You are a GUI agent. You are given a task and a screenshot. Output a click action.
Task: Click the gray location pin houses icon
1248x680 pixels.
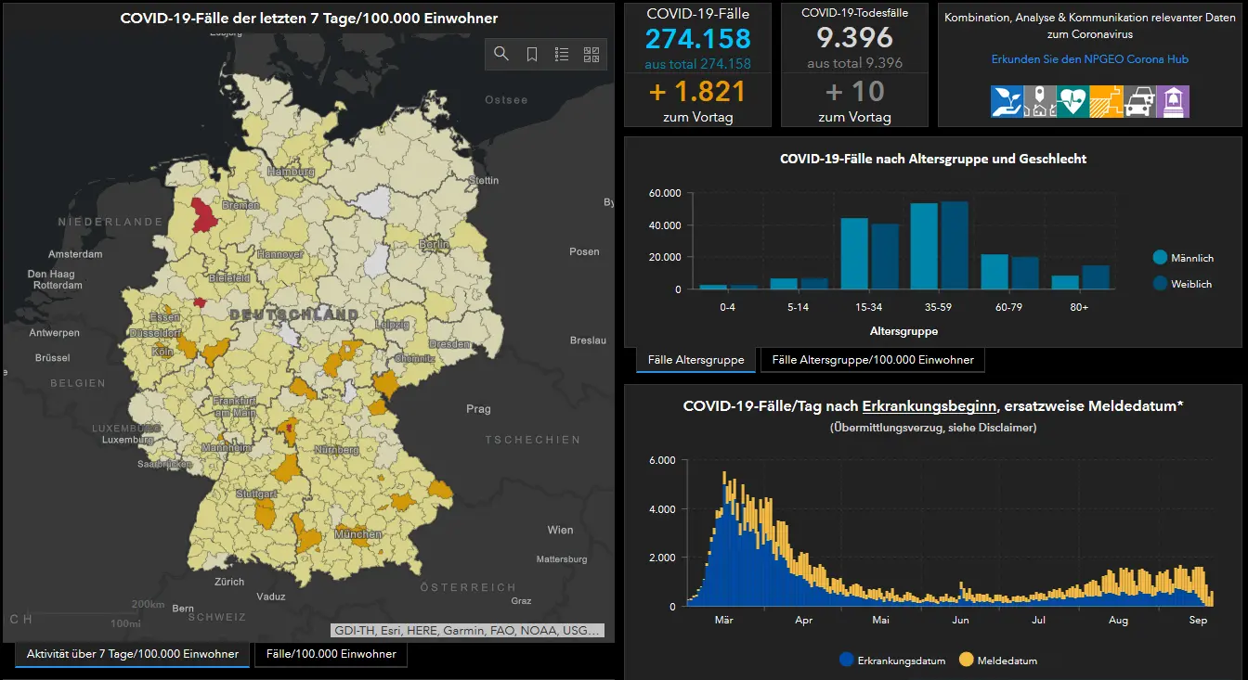tap(1040, 101)
